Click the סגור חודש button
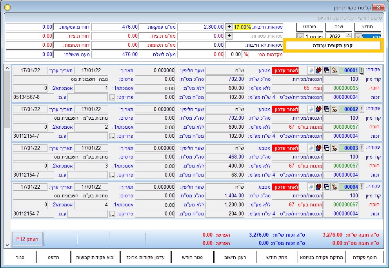The height and width of the screenshot is (268, 389). 193,257
